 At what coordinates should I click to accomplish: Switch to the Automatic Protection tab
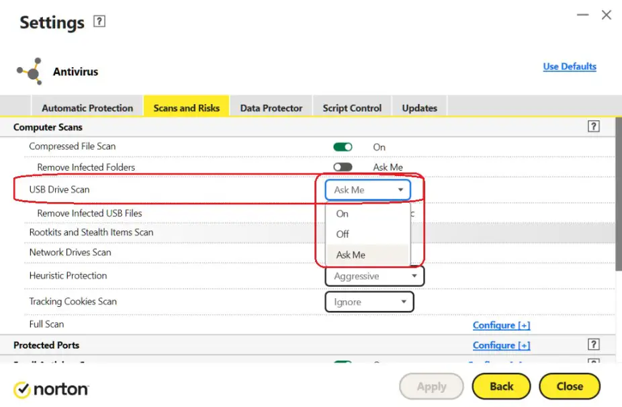[x=87, y=107]
